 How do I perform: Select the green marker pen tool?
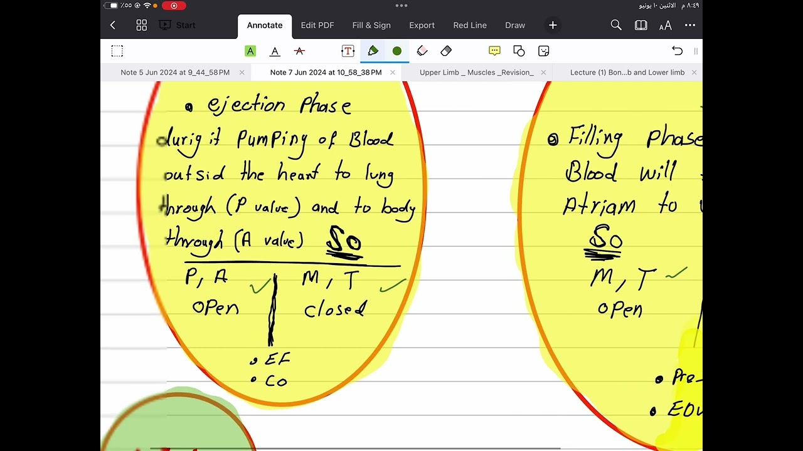[x=373, y=51]
